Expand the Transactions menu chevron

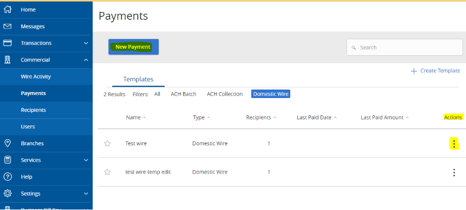[x=86, y=43]
